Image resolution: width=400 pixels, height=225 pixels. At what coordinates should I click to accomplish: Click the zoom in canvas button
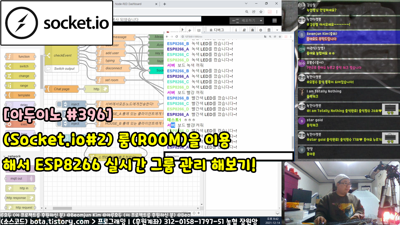click(199, 213)
